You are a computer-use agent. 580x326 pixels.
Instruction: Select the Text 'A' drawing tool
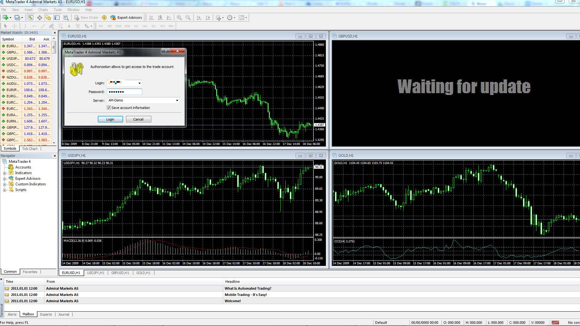tap(69, 26)
